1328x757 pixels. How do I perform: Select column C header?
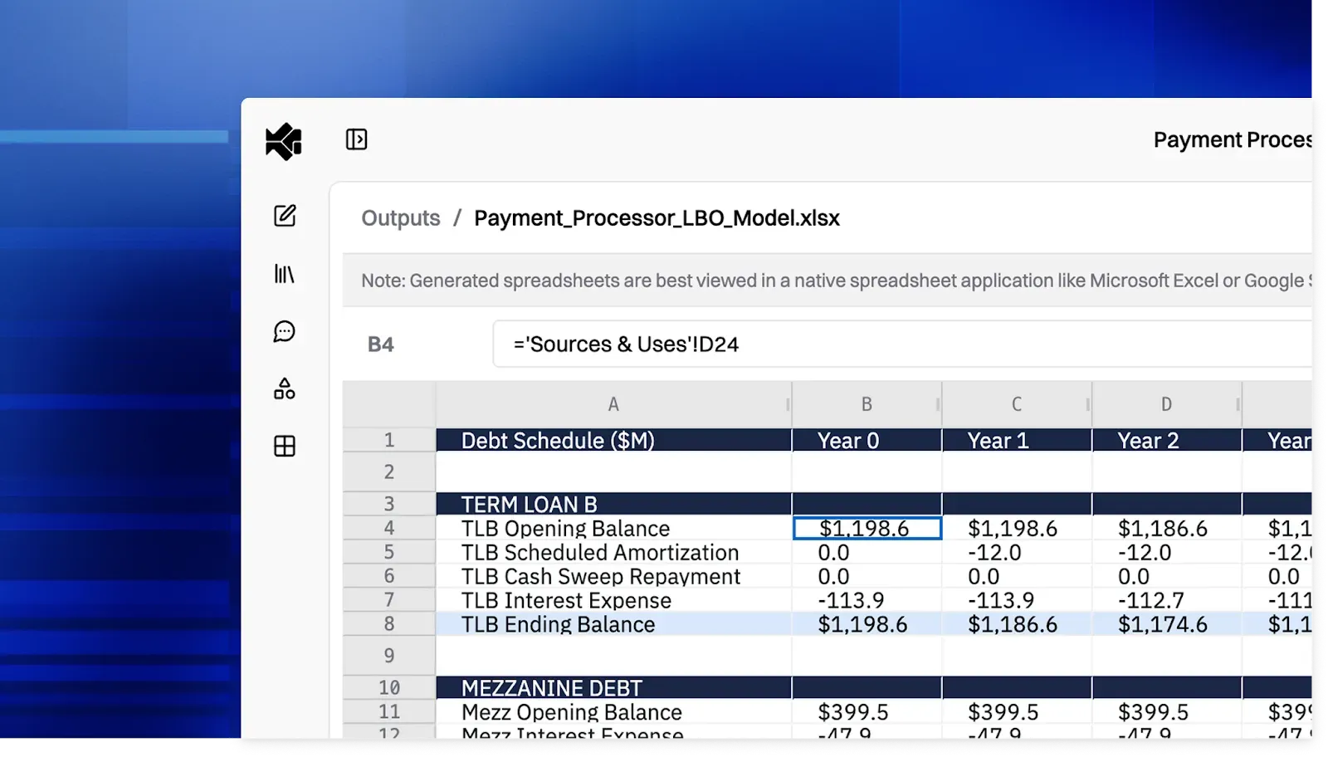[x=1017, y=404]
